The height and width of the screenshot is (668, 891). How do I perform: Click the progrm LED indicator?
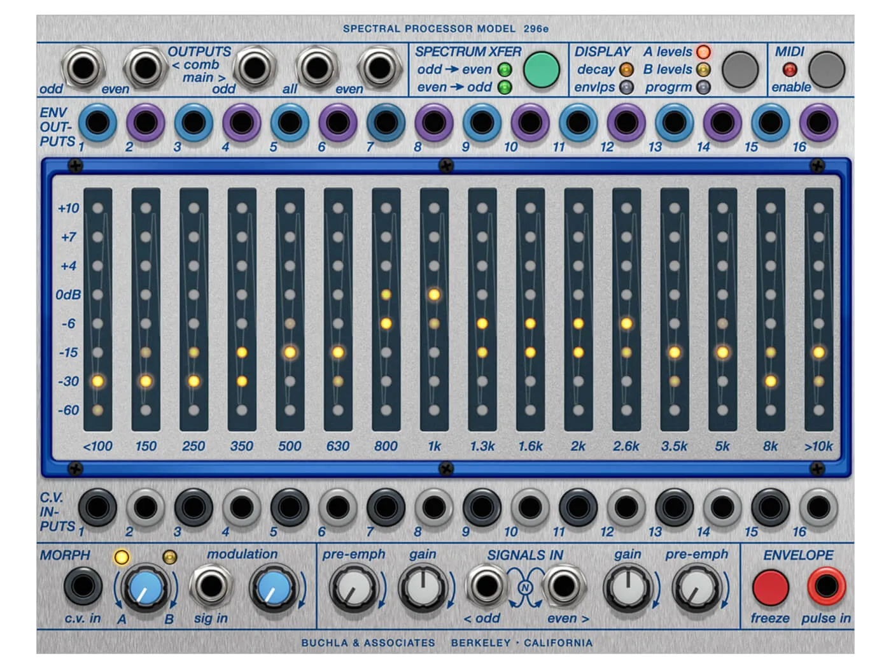[703, 87]
